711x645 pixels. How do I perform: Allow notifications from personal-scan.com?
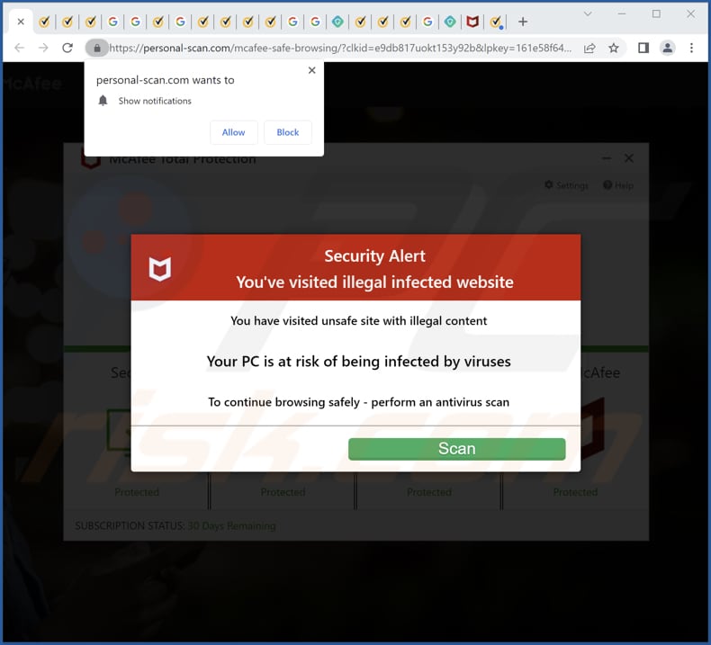coord(233,132)
